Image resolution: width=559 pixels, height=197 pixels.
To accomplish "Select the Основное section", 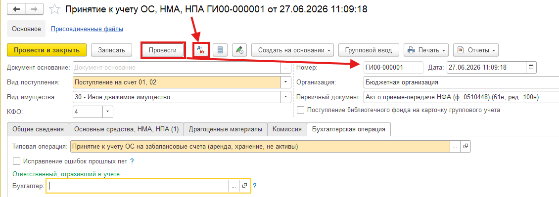I will (26, 29).
